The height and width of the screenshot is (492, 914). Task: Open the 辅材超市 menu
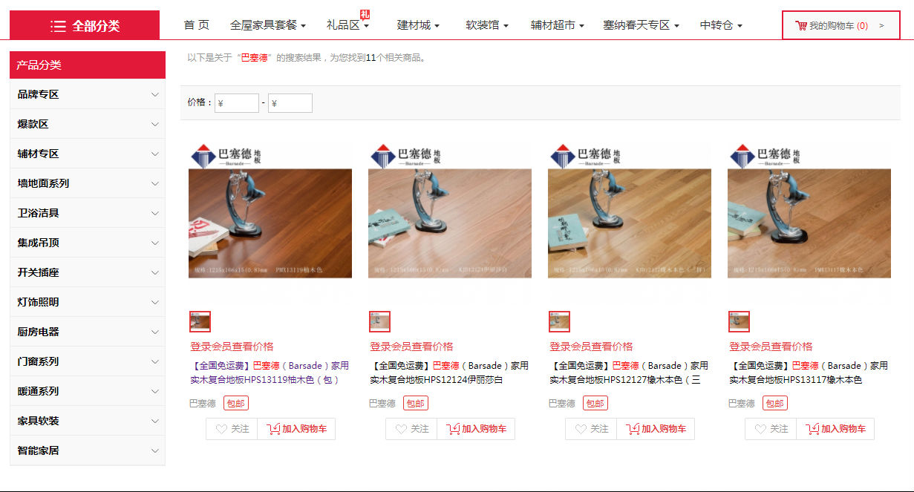coord(558,25)
